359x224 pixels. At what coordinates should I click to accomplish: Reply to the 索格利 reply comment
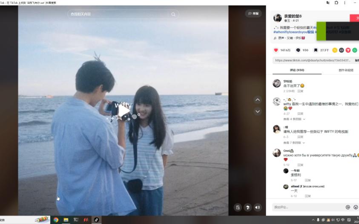click(308, 180)
